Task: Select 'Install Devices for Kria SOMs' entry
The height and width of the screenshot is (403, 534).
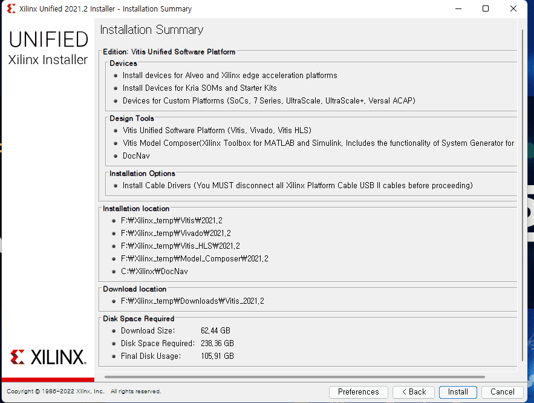Action: [x=200, y=88]
